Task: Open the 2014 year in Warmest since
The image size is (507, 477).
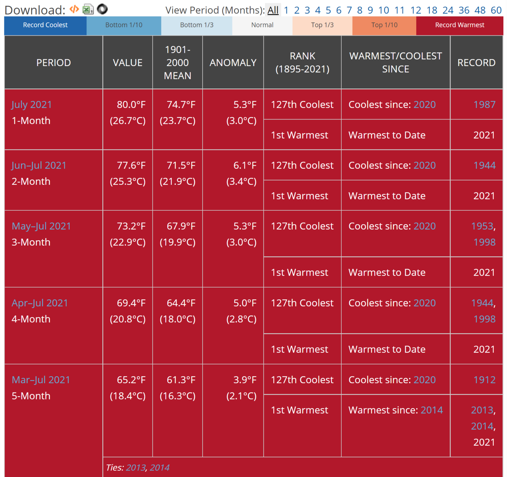Action: tap(432, 410)
